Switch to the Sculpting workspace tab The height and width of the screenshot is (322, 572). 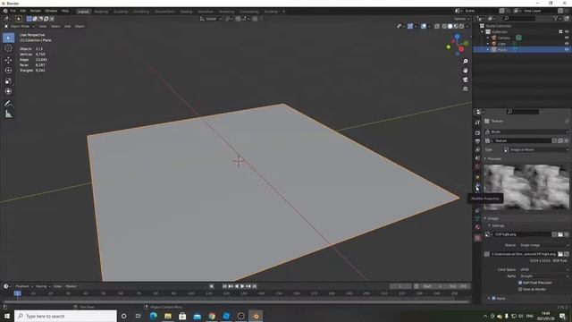121,12
